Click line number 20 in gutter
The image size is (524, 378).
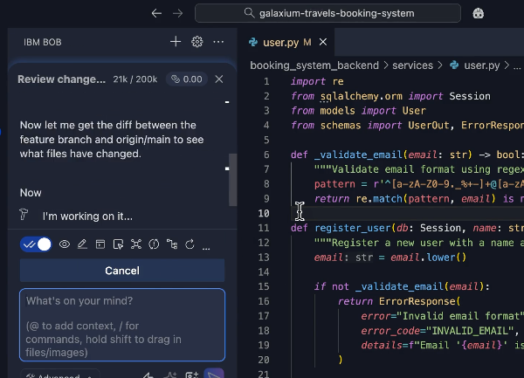pyautogui.click(x=264, y=360)
